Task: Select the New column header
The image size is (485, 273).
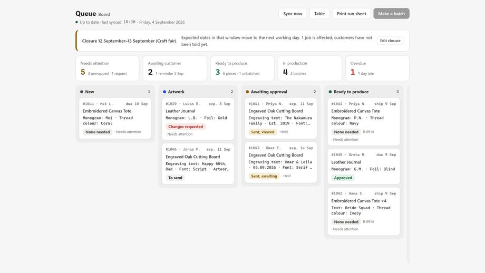Action: coord(115,92)
